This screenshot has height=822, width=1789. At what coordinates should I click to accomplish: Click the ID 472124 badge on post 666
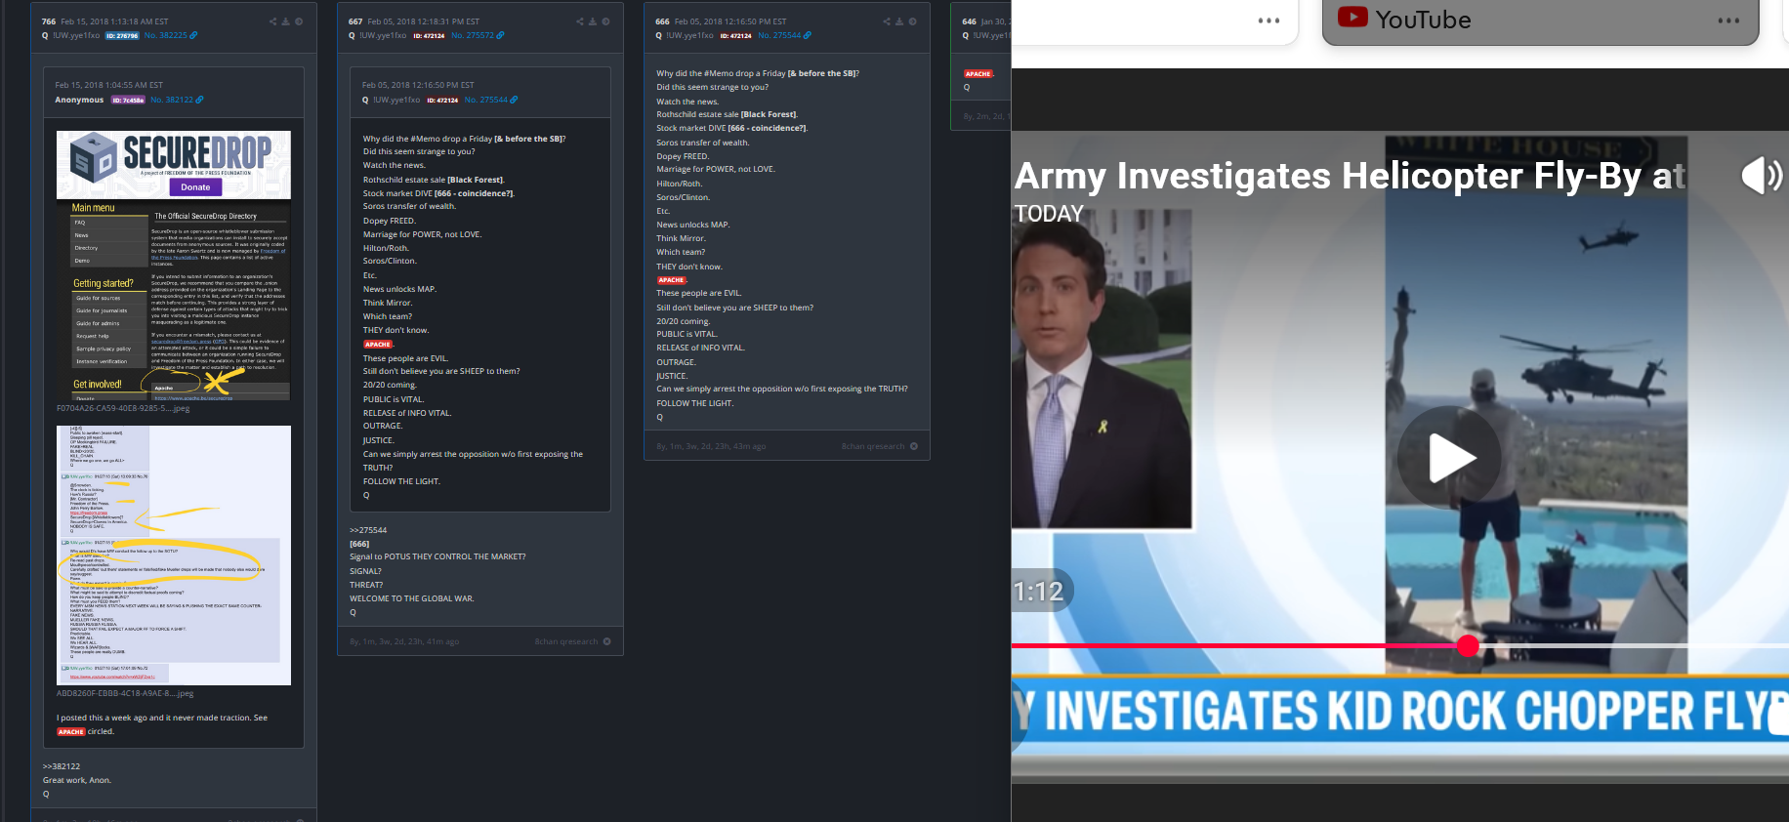736,35
